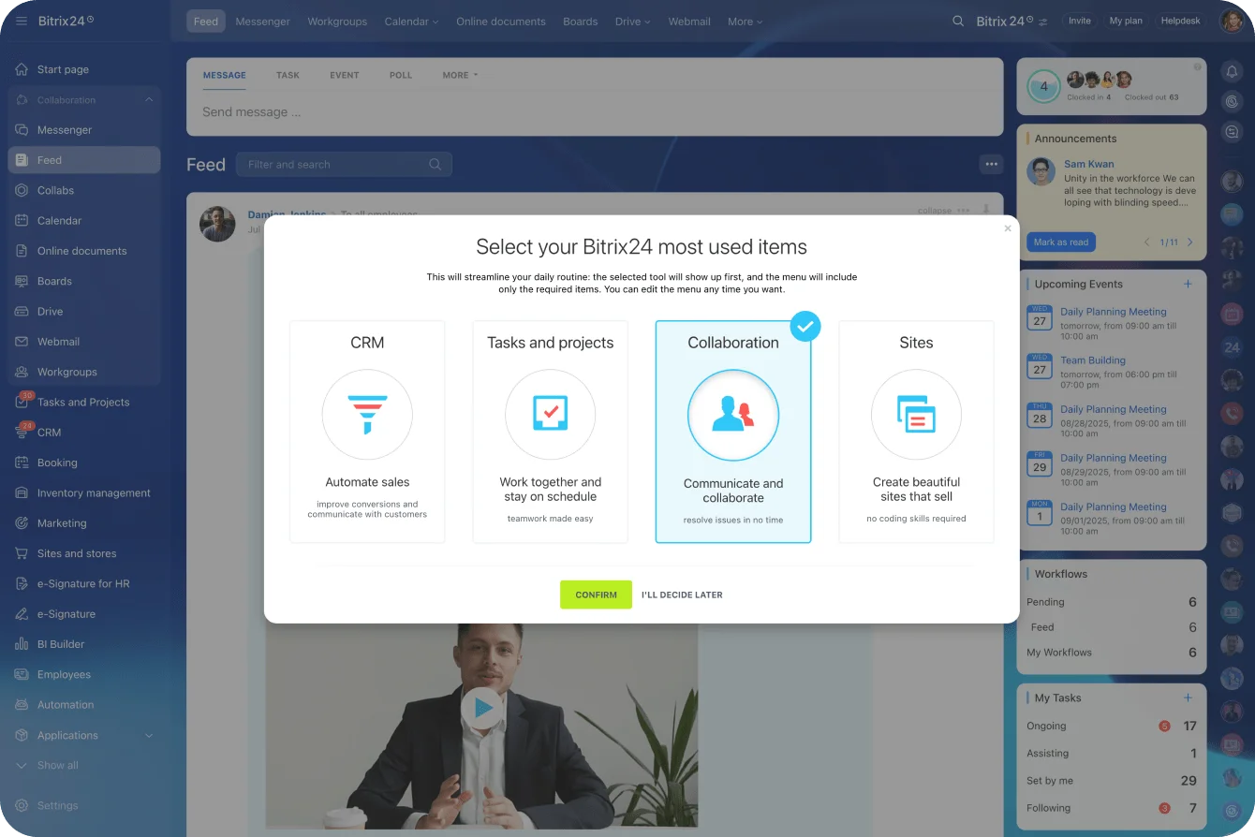Open the More dropdown in message composer
The image size is (1255, 837).
pos(460,75)
